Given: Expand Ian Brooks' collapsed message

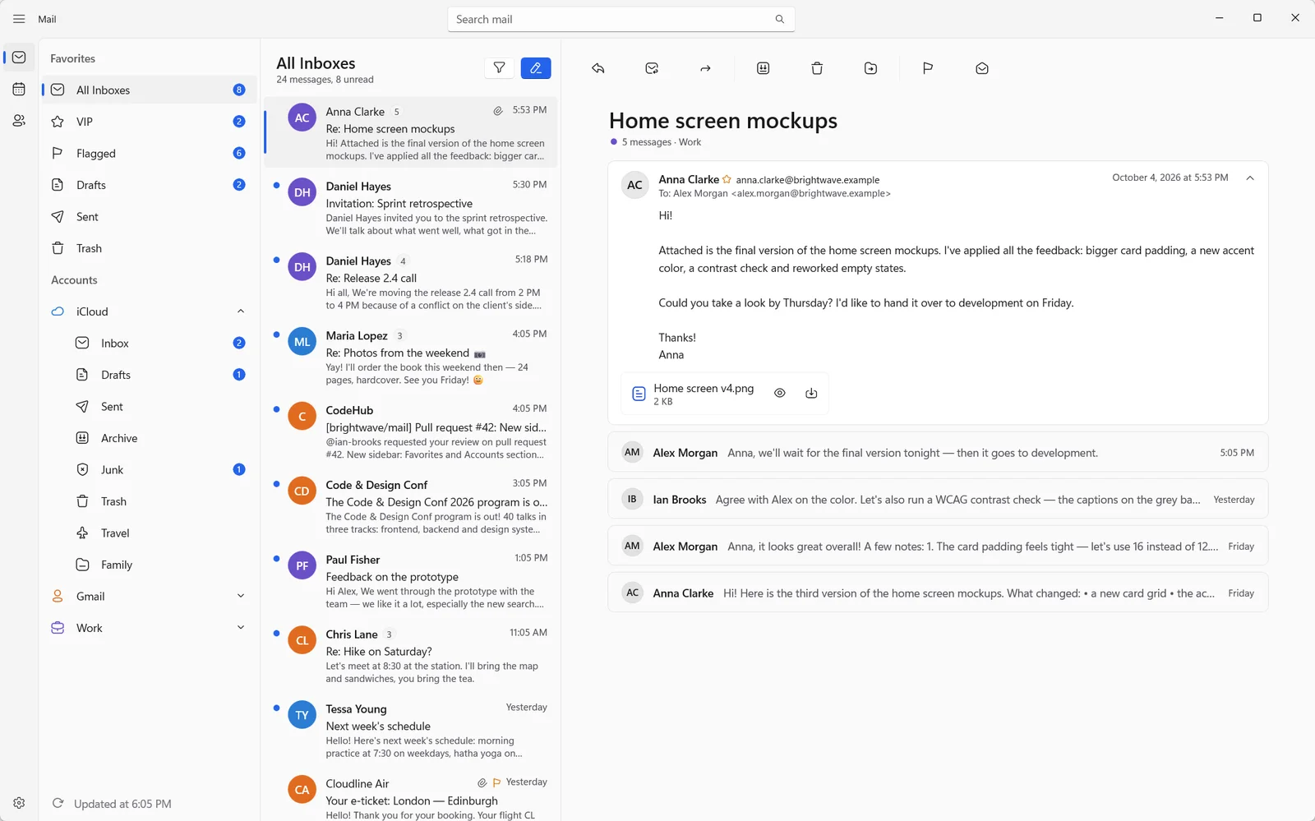Looking at the screenshot, I should point(938,500).
